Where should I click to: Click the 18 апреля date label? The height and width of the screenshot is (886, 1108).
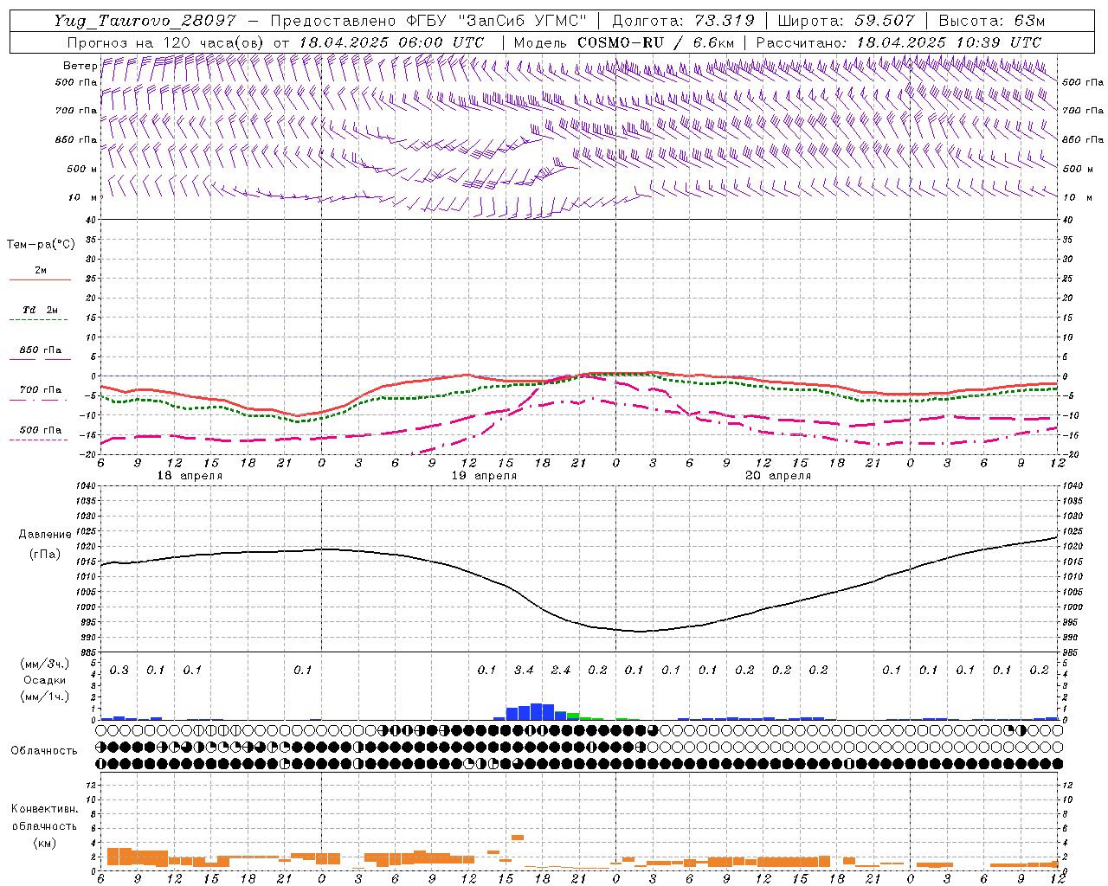pos(189,476)
